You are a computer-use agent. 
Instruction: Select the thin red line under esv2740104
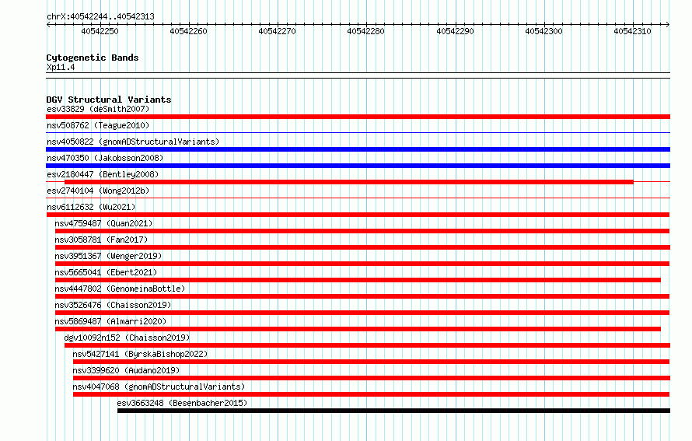tap(358, 198)
